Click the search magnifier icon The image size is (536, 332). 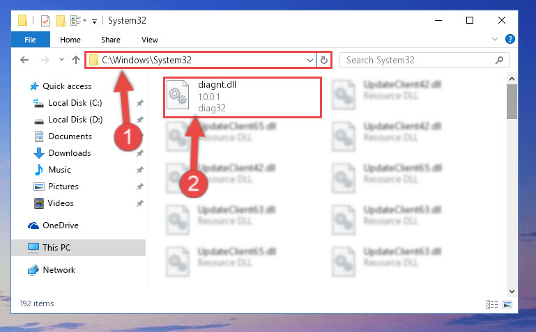coord(499,61)
